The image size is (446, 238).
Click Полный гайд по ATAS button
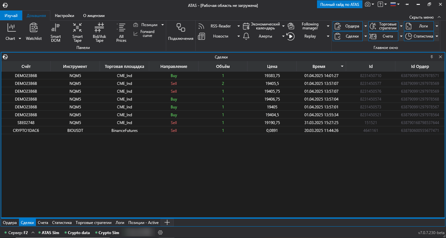(x=340, y=4)
